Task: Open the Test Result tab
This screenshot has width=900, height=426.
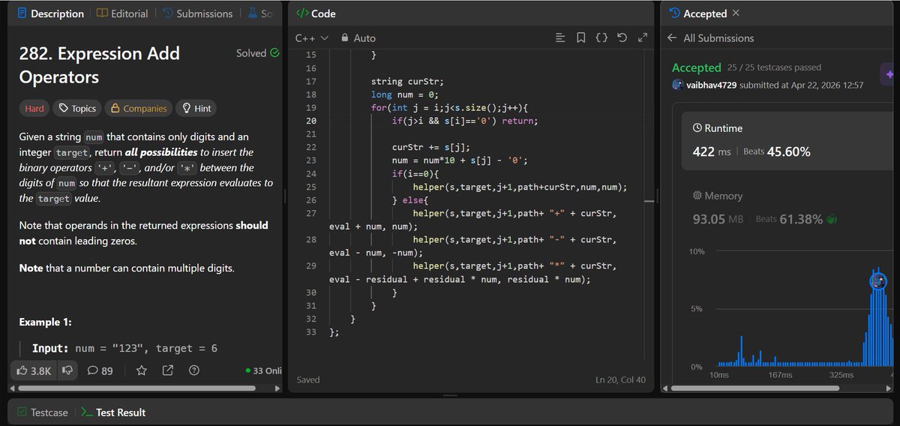Action: coord(113,412)
